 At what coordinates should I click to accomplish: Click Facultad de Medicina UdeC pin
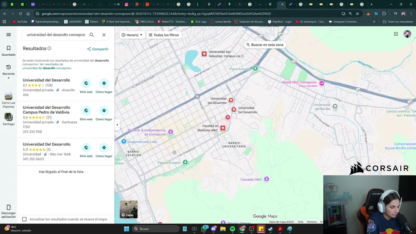pyautogui.click(x=223, y=128)
